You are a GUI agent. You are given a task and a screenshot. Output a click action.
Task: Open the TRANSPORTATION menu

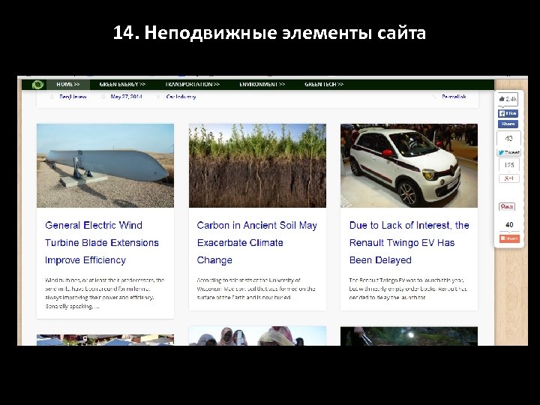(192, 84)
